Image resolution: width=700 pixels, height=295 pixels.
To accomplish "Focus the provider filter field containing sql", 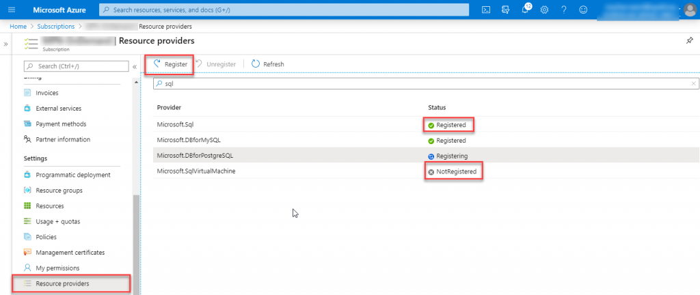I will pyautogui.click(x=425, y=83).
